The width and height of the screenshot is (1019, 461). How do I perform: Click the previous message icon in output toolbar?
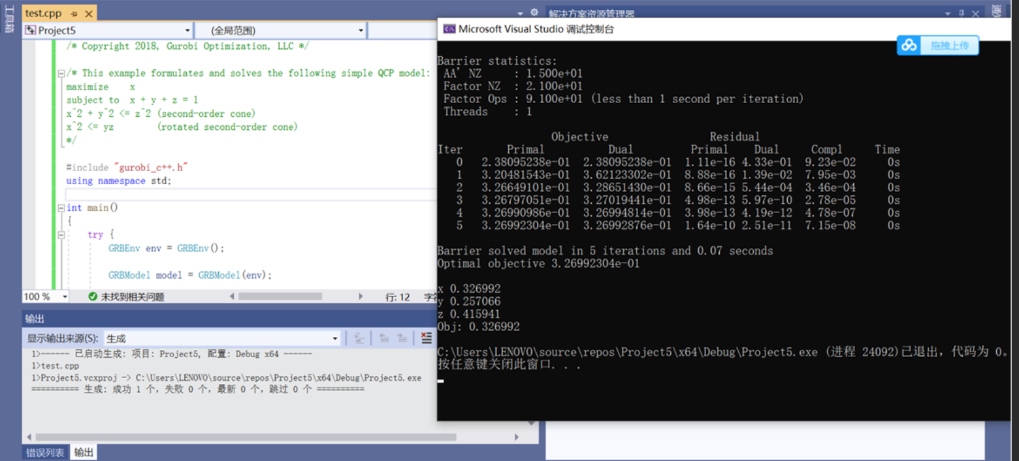[384, 338]
